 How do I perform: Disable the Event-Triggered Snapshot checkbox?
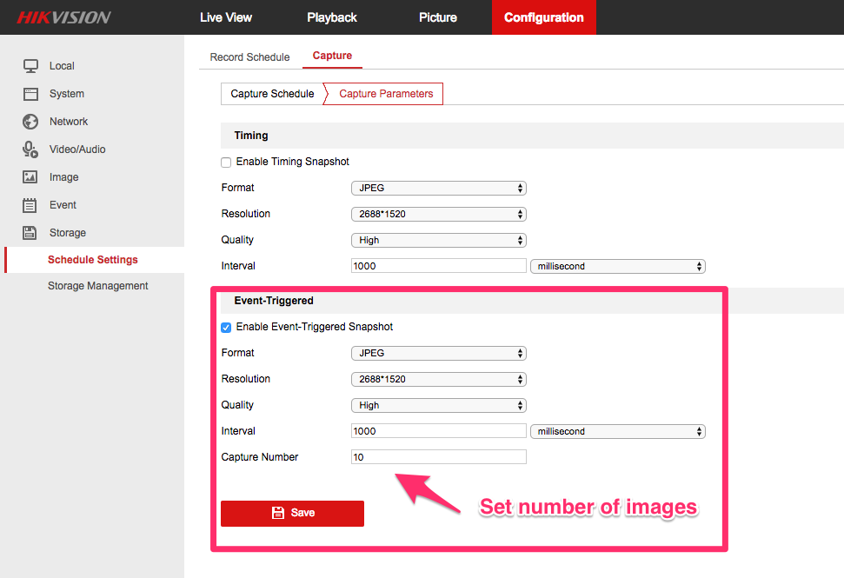226,328
